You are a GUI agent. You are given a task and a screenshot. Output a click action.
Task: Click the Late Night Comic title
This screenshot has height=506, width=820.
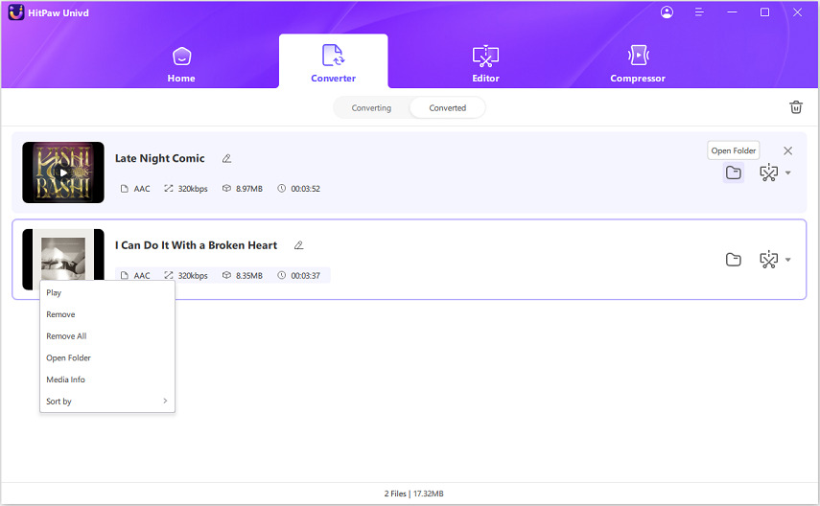pyautogui.click(x=159, y=158)
